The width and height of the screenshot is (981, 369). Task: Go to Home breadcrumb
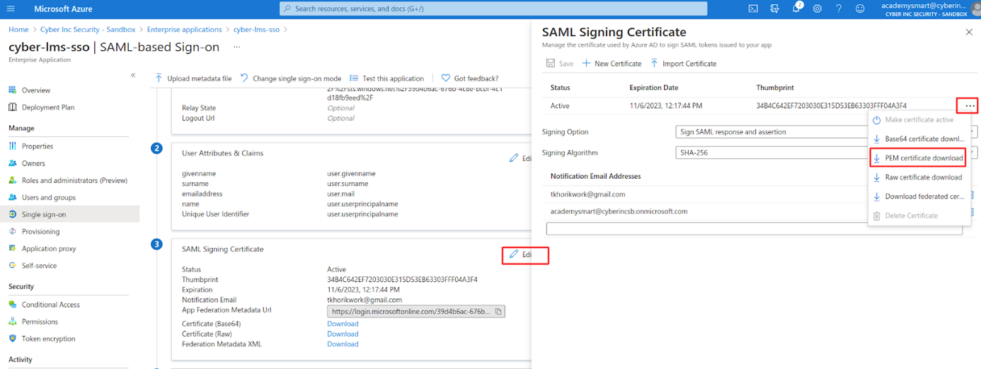[x=18, y=30]
